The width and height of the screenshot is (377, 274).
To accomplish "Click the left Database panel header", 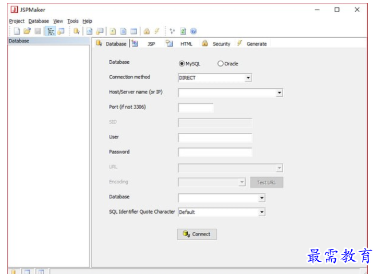I will point(49,41).
